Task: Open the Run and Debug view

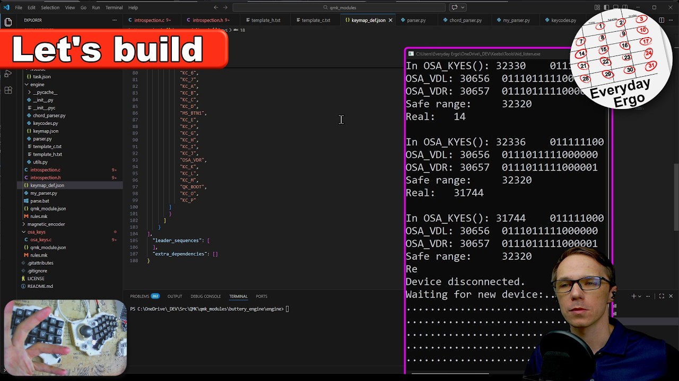Action: coord(8,74)
